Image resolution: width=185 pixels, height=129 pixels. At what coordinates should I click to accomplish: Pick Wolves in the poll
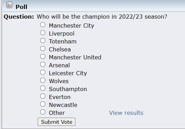coord(43,80)
